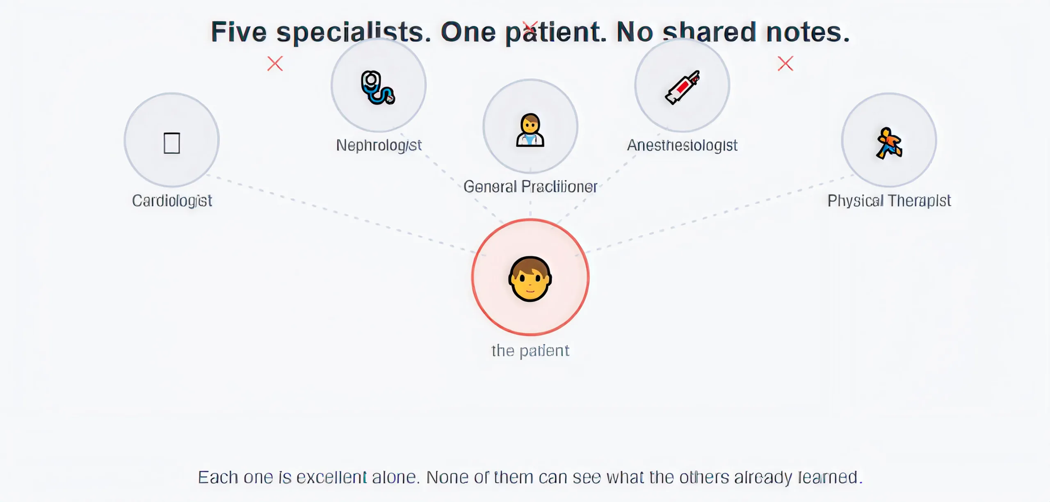Click the red X near Physical Therapist
This screenshot has height=502, width=1050.
(785, 64)
